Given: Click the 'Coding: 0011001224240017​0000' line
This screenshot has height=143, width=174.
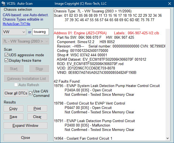Looking at the screenshot, I should [x=82, y=51].
